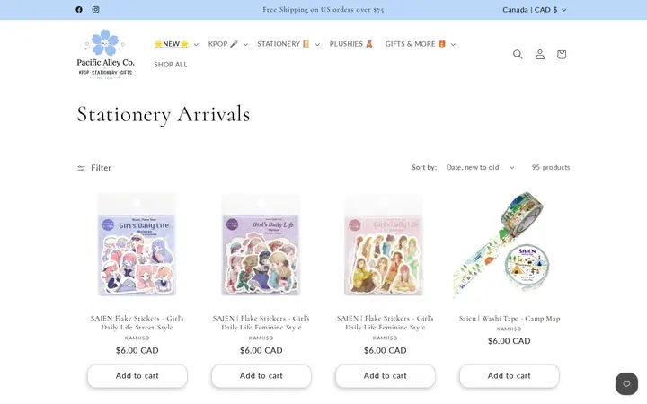The width and height of the screenshot is (647, 404).
Task: Open the Facebook page icon
Action: coord(79,10)
